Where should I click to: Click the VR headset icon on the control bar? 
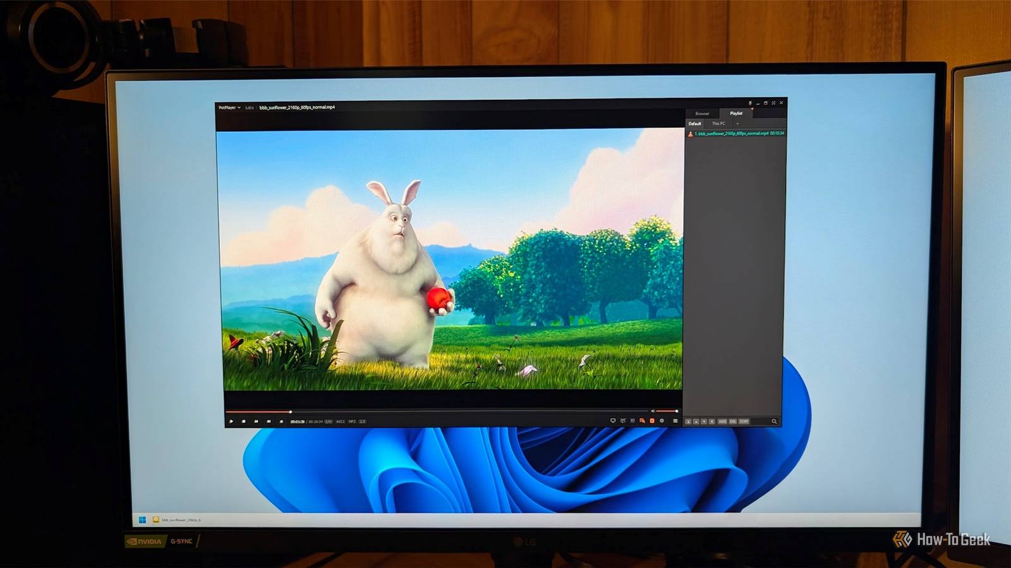pos(612,422)
